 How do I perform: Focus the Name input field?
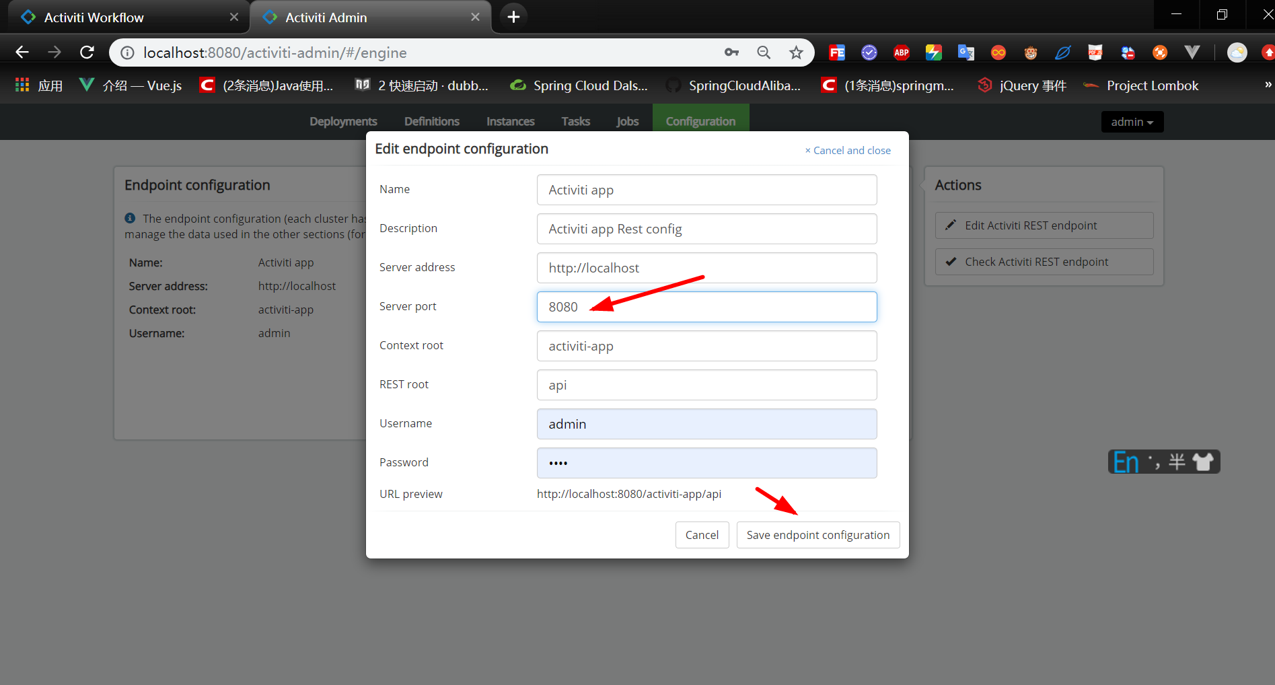707,190
